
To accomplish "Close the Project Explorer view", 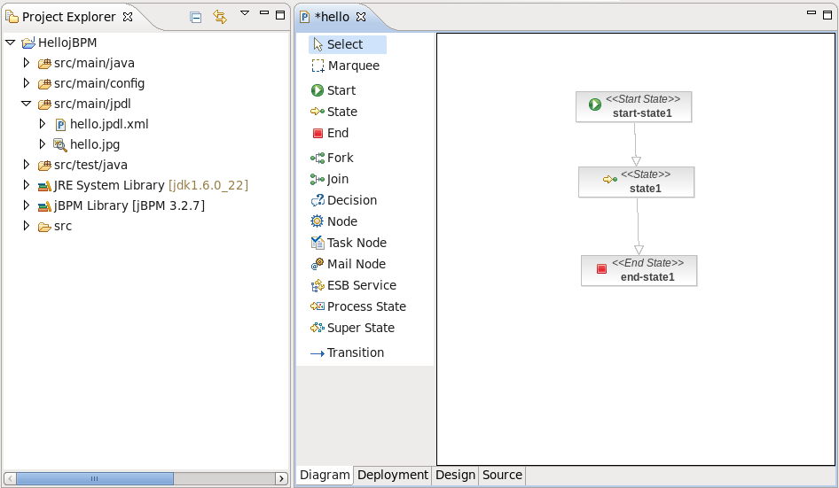I will point(128,17).
